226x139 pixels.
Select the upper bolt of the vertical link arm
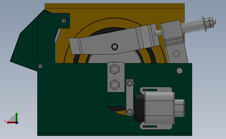(x=130, y=83)
